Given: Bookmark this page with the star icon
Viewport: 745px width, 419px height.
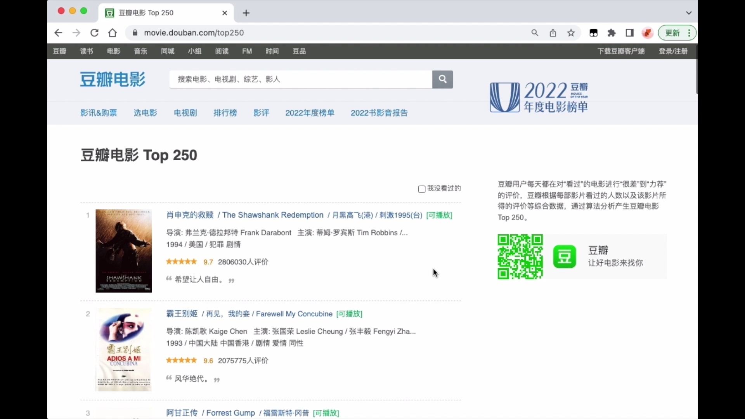Looking at the screenshot, I should 571,33.
